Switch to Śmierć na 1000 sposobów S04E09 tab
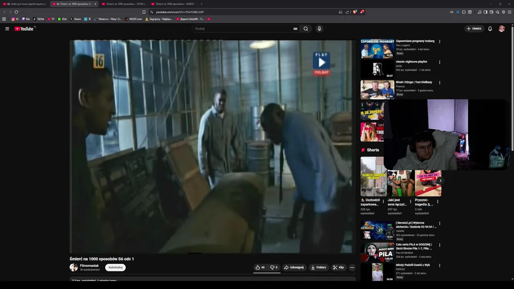This screenshot has height=289, width=514. click(173, 4)
